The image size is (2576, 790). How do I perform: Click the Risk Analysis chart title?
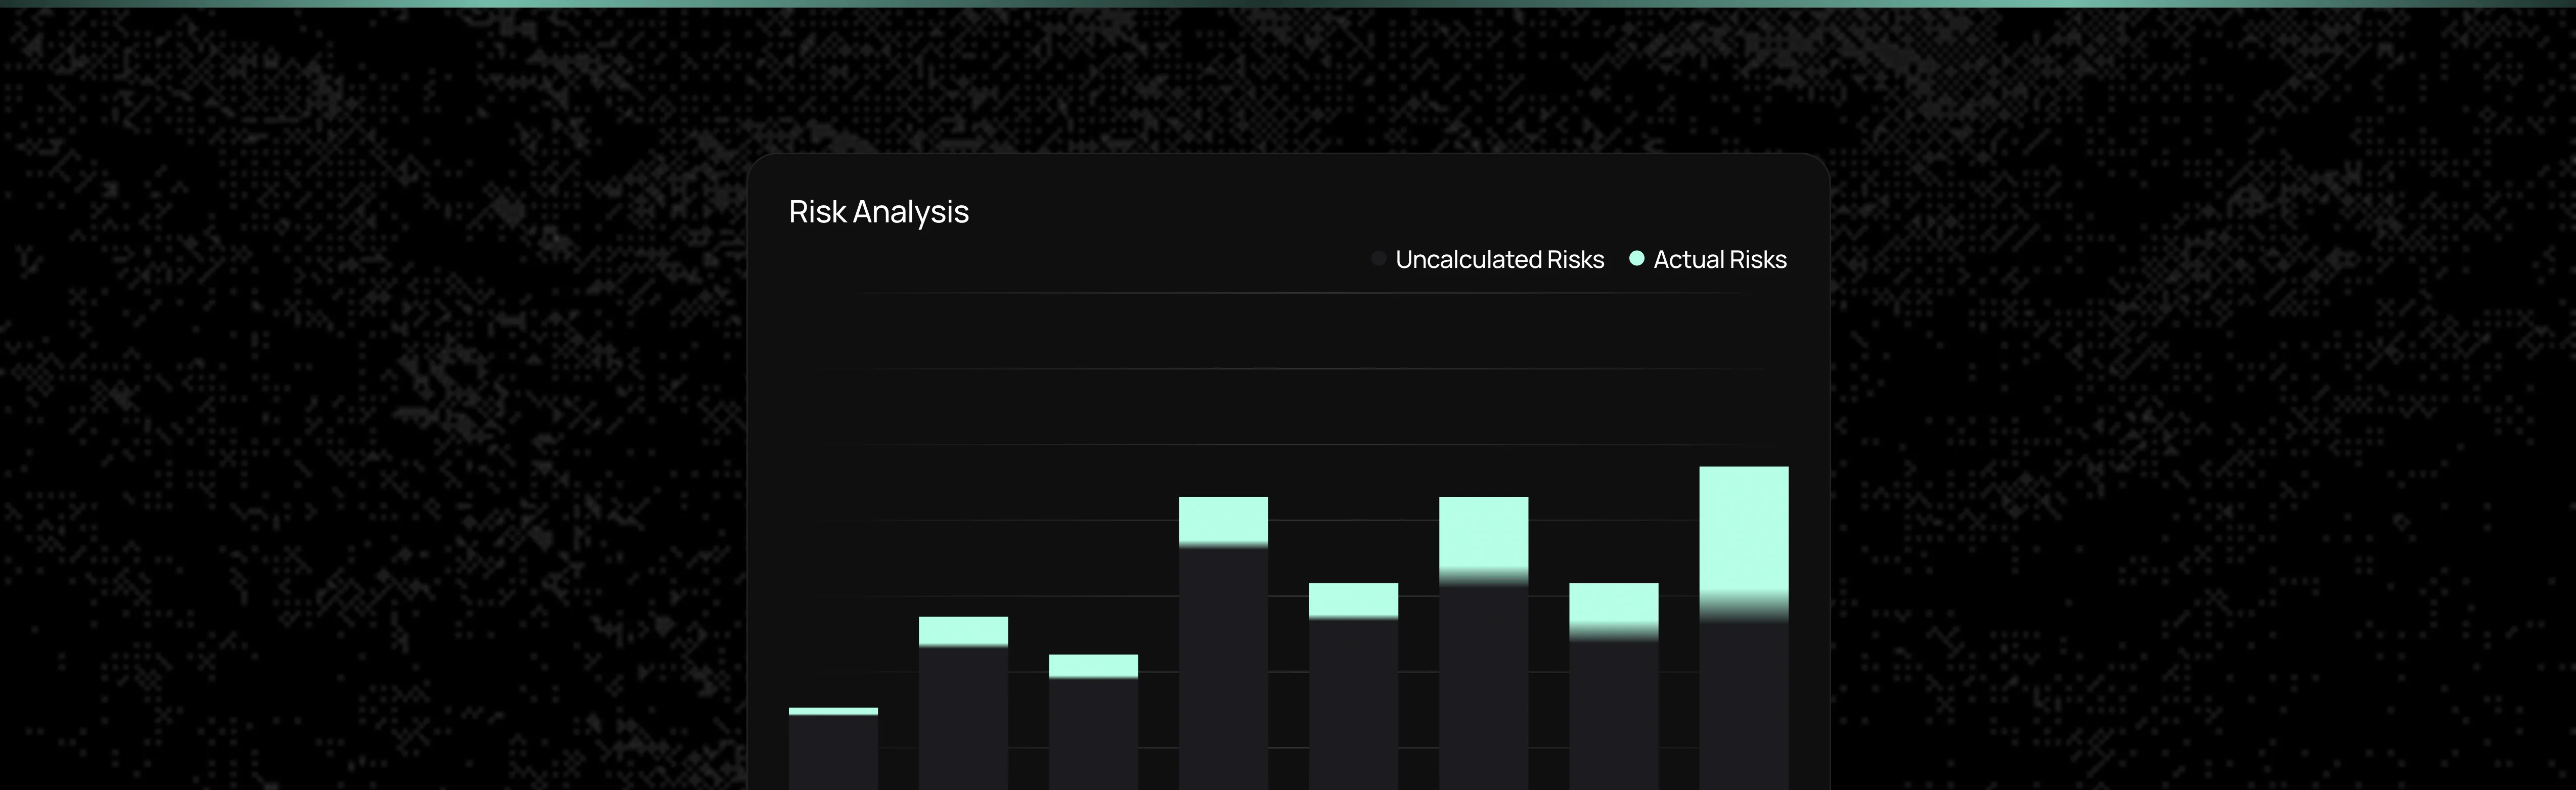click(878, 212)
